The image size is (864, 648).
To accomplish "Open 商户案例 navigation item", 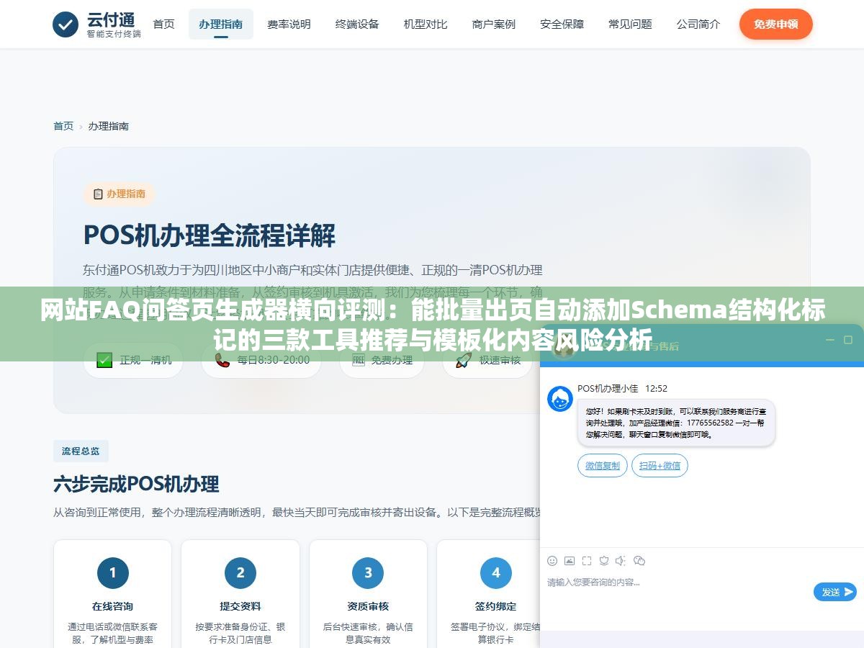I will click(494, 24).
